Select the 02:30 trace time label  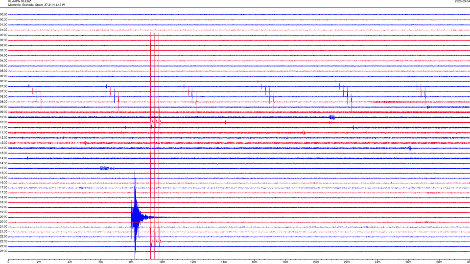pos(3,40)
